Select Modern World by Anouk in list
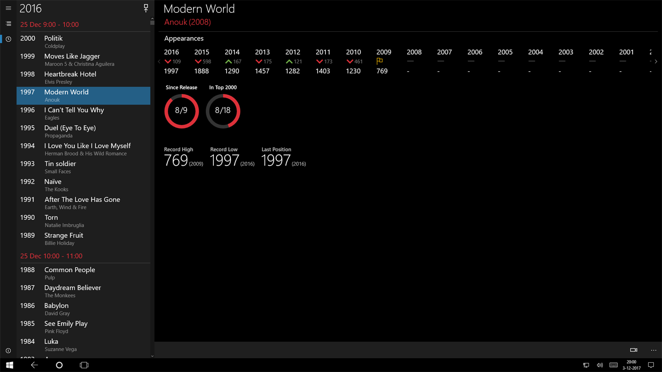Screen dimensions: 662x372 coord(83,96)
